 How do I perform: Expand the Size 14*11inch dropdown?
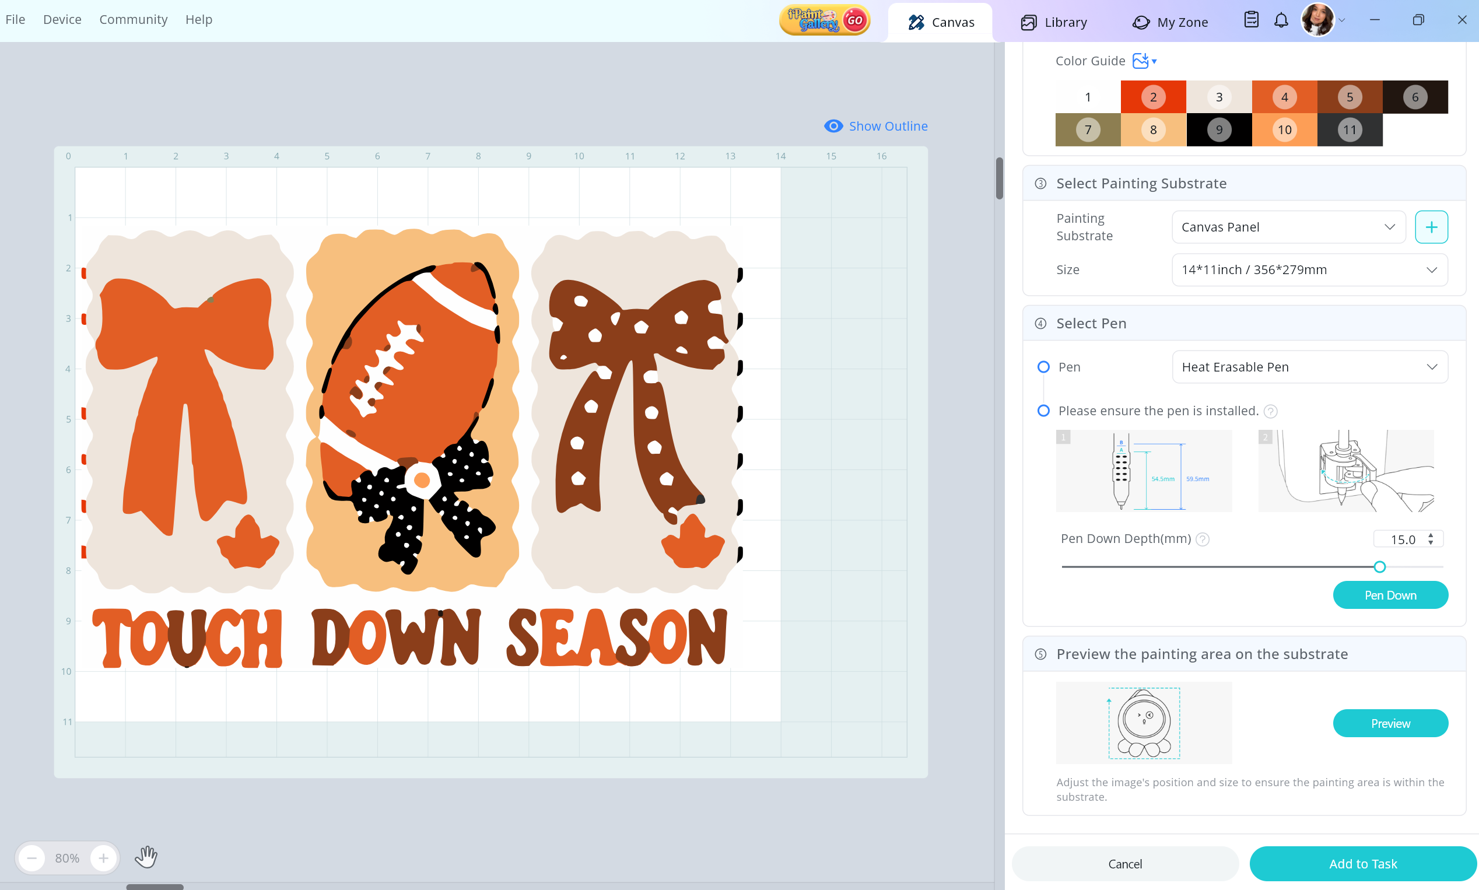click(1309, 270)
